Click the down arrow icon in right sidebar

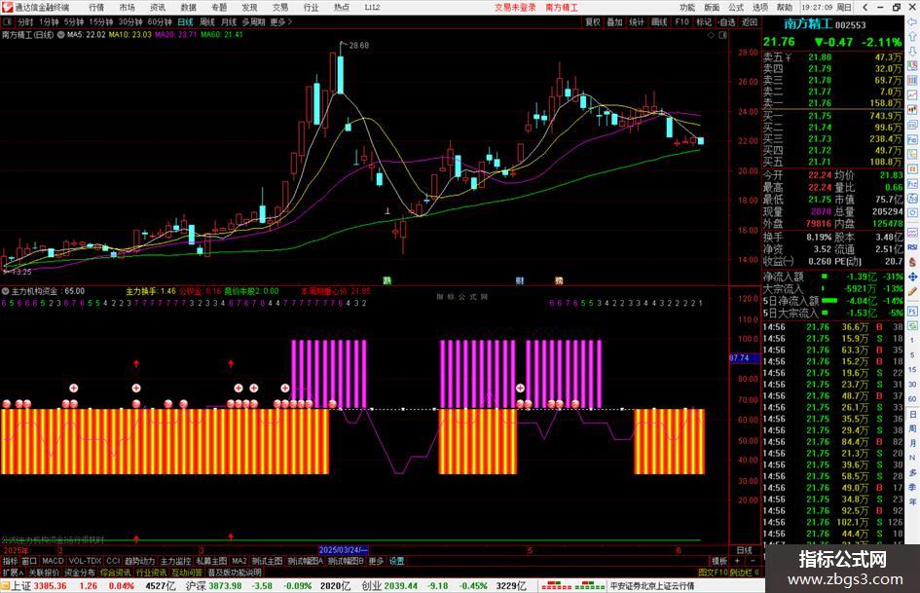coord(912,51)
